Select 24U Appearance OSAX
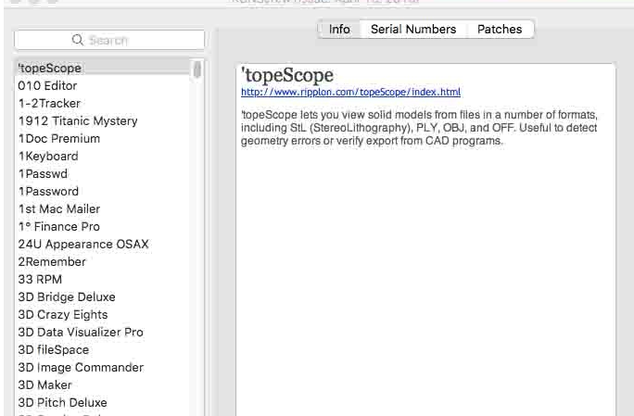Image resolution: width=634 pixels, height=416 pixels. point(103,244)
